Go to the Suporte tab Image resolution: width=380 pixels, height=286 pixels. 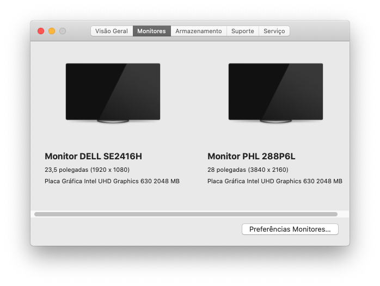243,31
